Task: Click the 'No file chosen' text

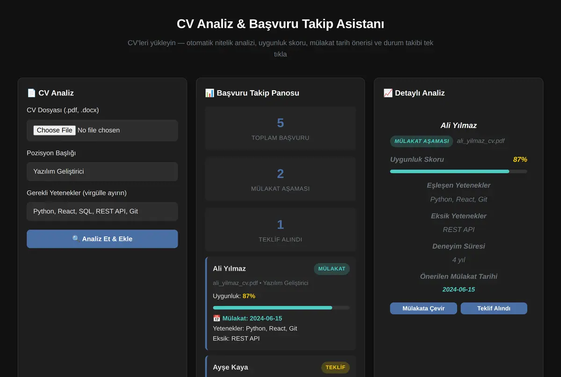Action: tap(99, 130)
